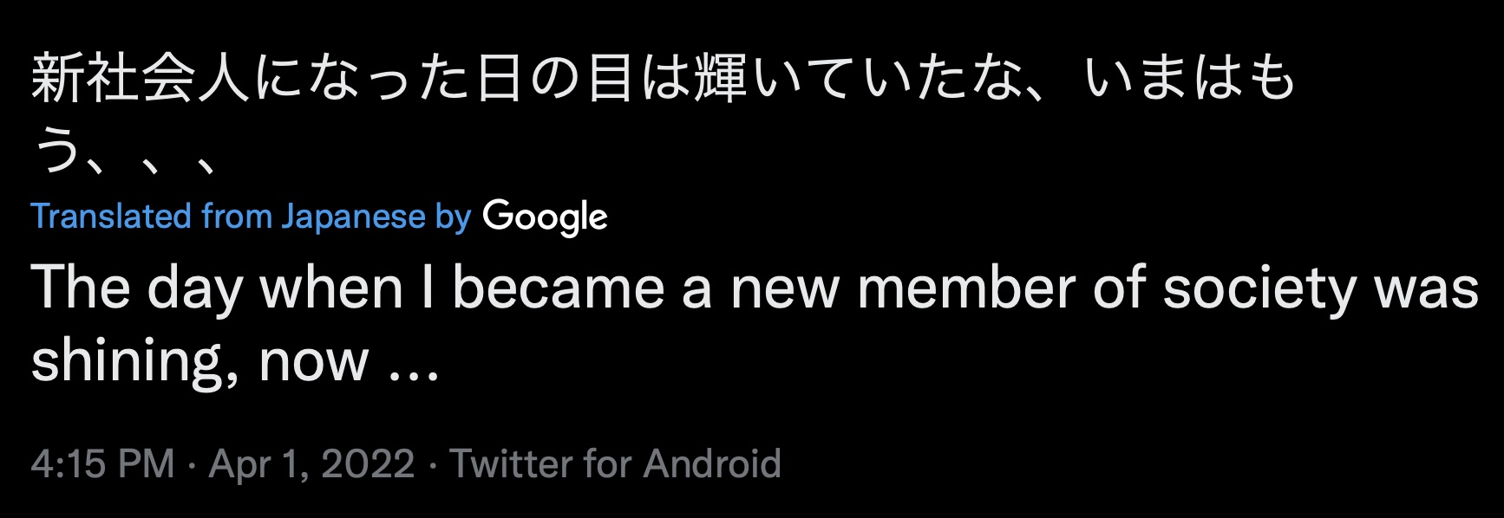Screen dimensions: 1504x518
Task: Click the kanji "輝" in the Japanese text
Action: (x=720, y=79)
